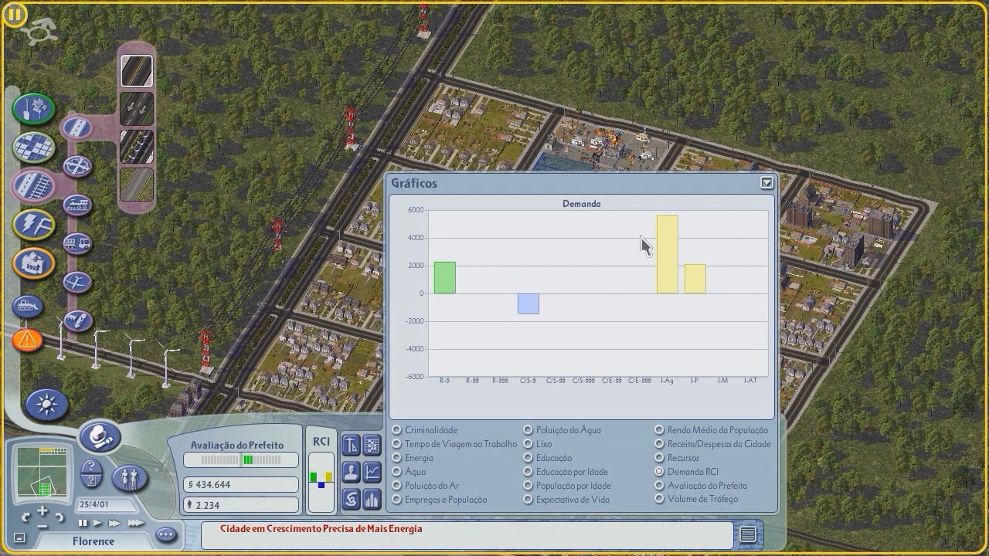Click the lower question mark query tool
Screen dimensions: 989x556
pos(91,481)
